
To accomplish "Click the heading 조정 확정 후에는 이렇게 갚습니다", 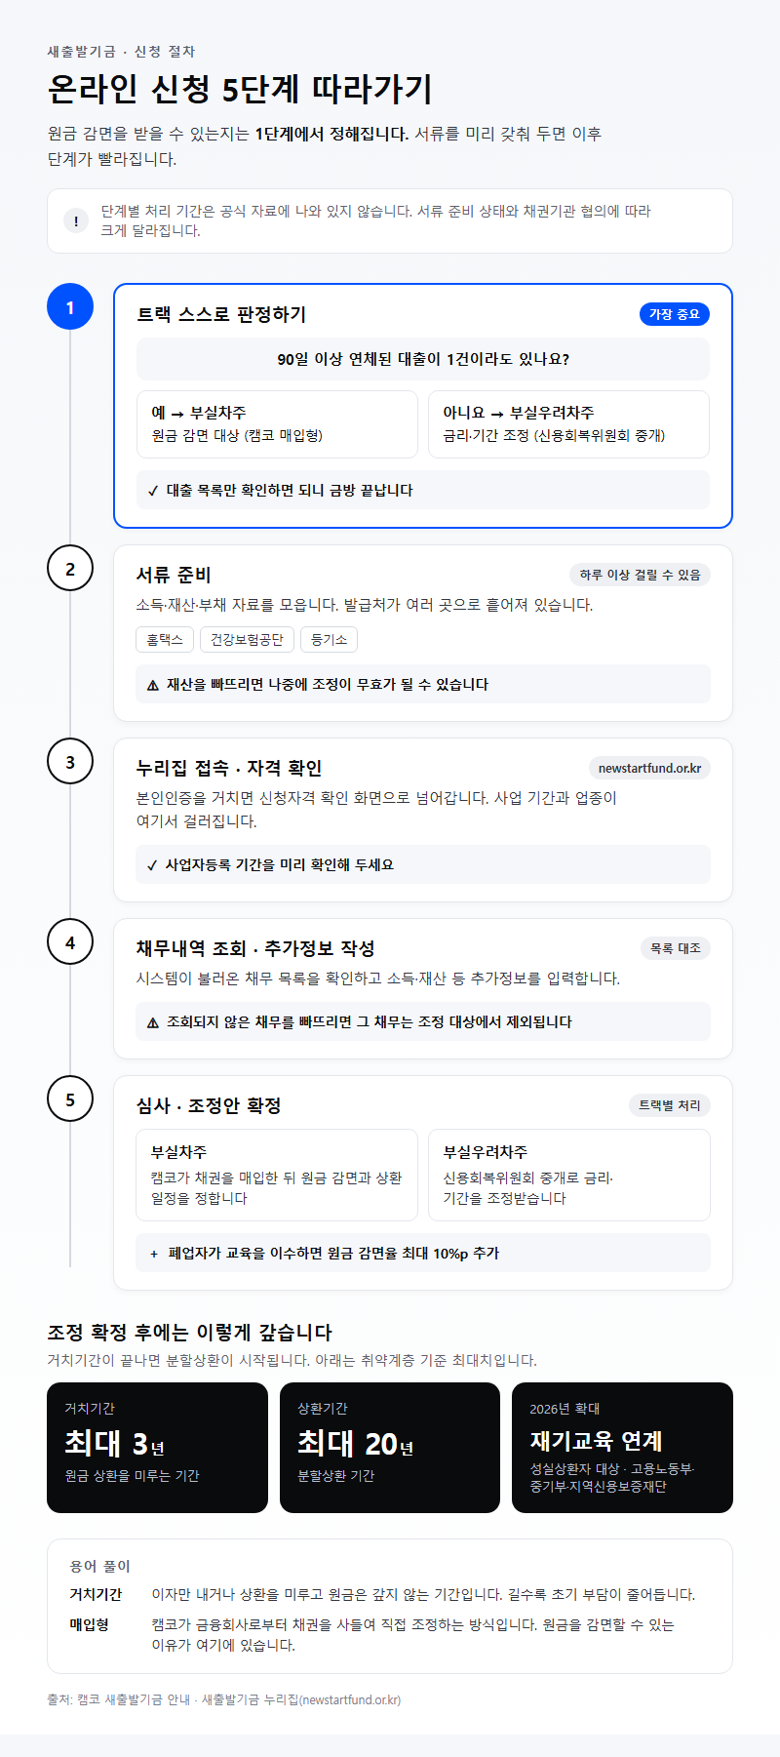I will click(190, 1333).
